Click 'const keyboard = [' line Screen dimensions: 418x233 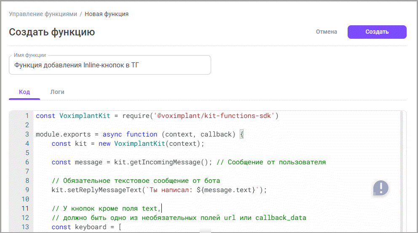coord(87,227)
